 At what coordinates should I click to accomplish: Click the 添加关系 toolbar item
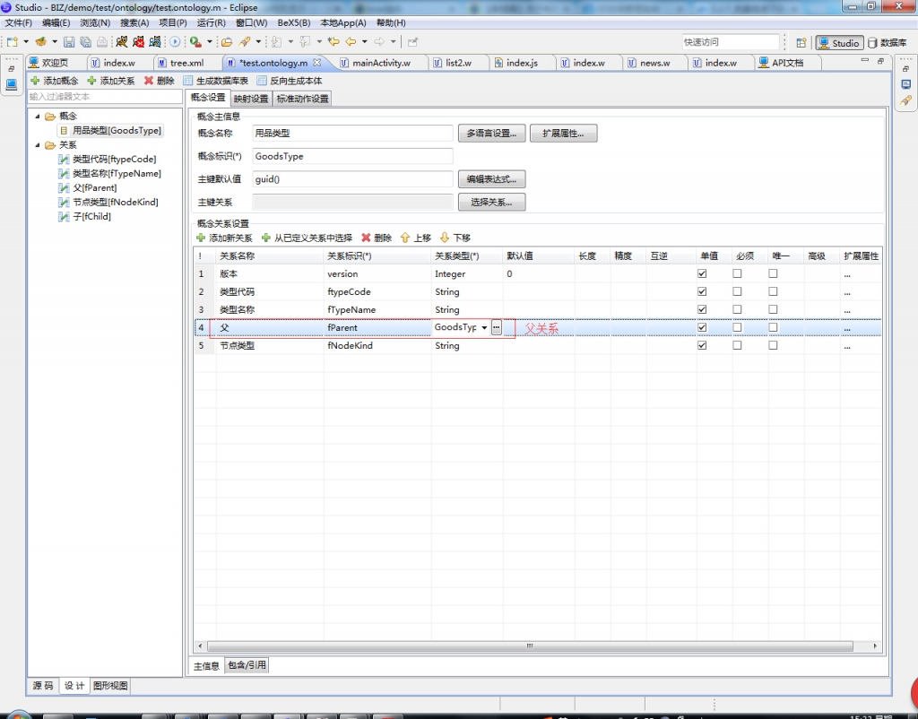pyautogui.click(x=110, y=81)
